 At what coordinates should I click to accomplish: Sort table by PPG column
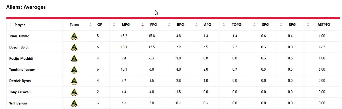(x=153, y=25)
